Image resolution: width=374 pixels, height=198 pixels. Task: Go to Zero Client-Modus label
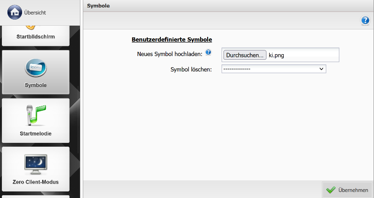click(x=36, y=182)
